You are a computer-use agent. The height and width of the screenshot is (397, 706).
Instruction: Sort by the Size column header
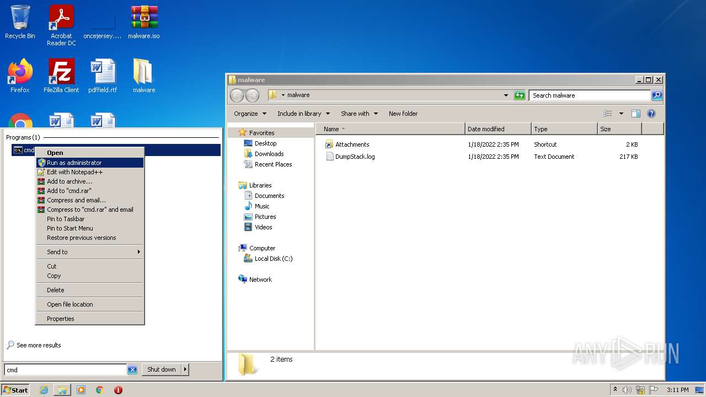tap(619, 129)
